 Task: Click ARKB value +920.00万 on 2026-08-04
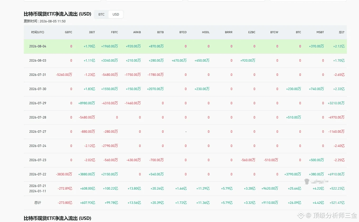pyautogui.click(x=133, y=46)
